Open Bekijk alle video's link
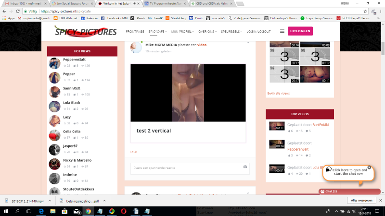385x216 pixels. point(279,93)
